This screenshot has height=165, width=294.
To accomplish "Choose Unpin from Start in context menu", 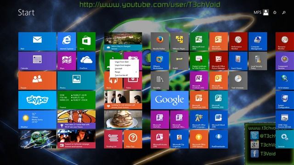I will coord(122,62).
